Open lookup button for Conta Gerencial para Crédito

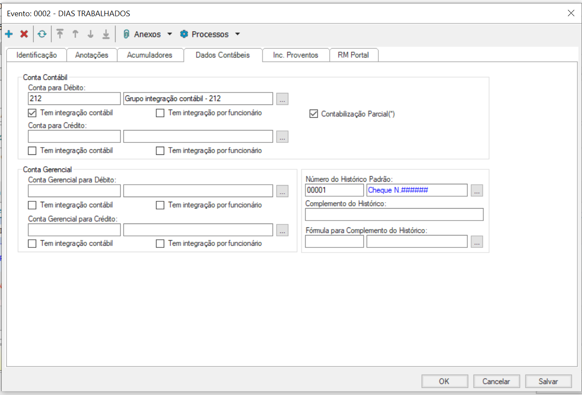[x=282, y=230]
